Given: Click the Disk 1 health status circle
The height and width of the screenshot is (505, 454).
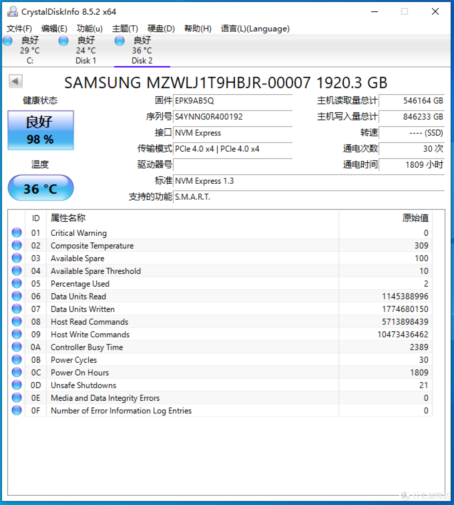Looking at the screenshot, I should 63,41.
